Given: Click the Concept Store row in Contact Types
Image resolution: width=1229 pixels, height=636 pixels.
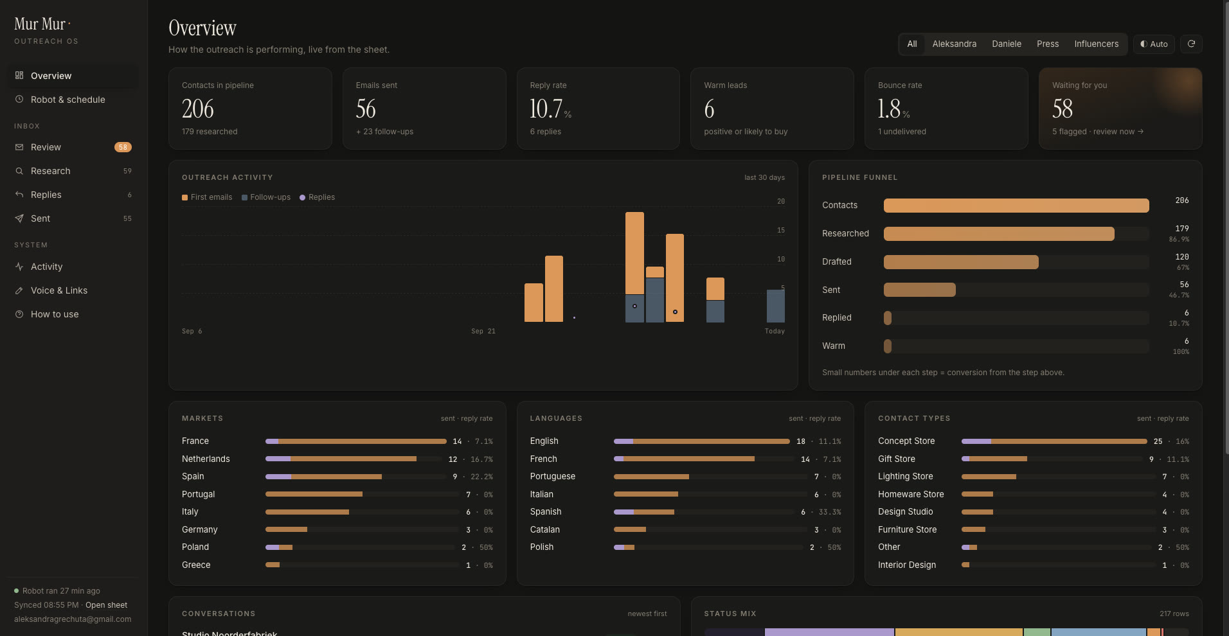Looking at the screenshot, I should (1034, 441).
